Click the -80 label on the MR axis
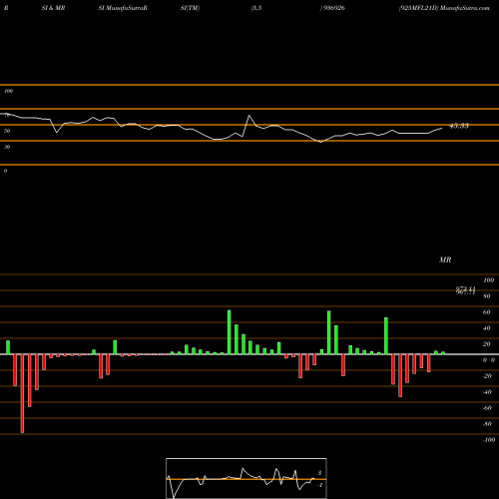This screenshot has height=499, width=499. point(487,424)
